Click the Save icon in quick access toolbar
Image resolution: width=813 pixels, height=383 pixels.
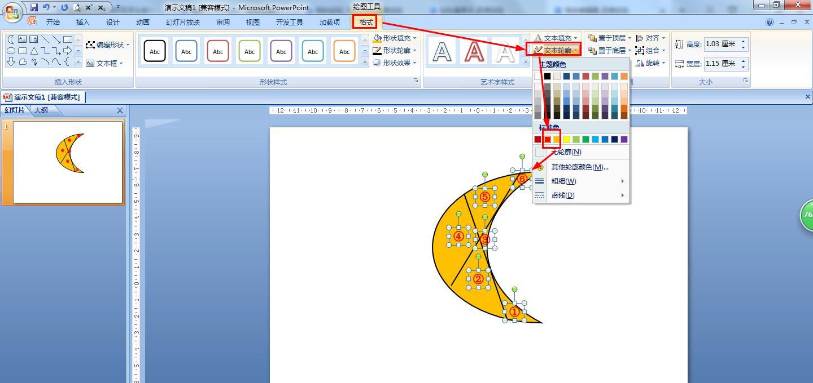coord(34,7)
